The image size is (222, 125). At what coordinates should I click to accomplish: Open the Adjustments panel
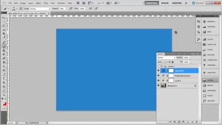210,73
